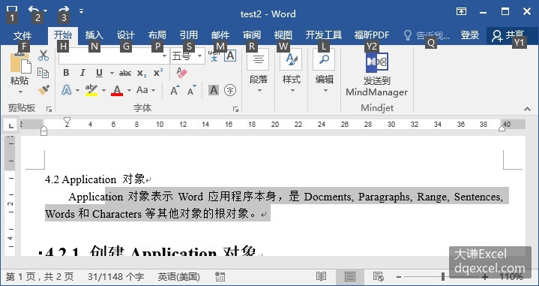Viewport: 539px width, 286px height.
Task: Click Redo in quick access toolbar
Action: coord(64,11)
